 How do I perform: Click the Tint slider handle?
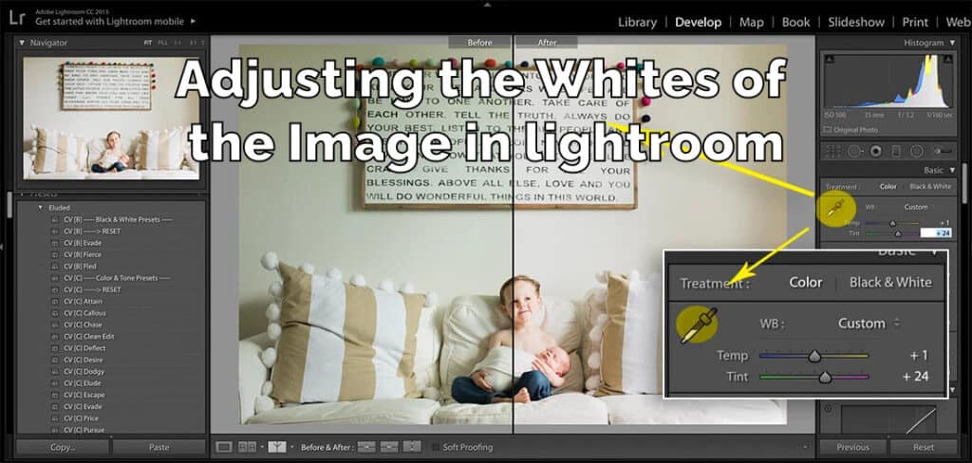898,233
